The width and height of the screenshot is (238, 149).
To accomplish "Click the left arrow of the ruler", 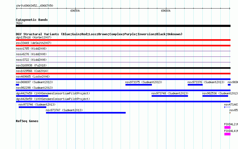I will point(17,9).
